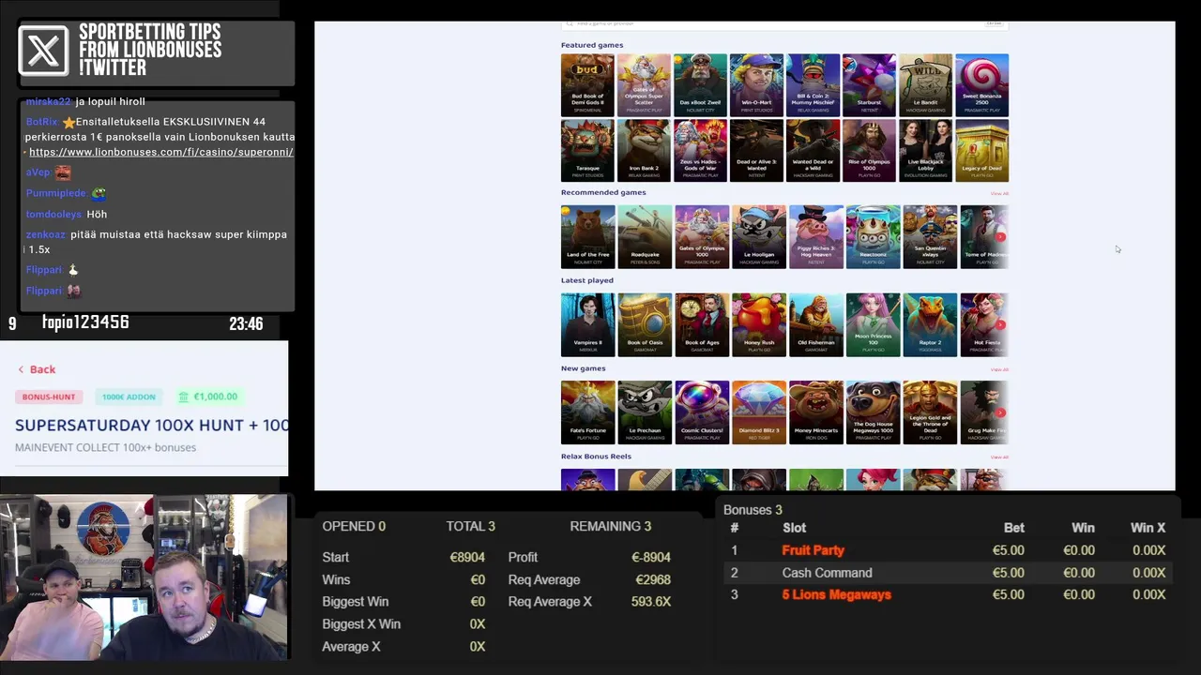Select the Cosmic Clusters! game

tap(702, 412)
